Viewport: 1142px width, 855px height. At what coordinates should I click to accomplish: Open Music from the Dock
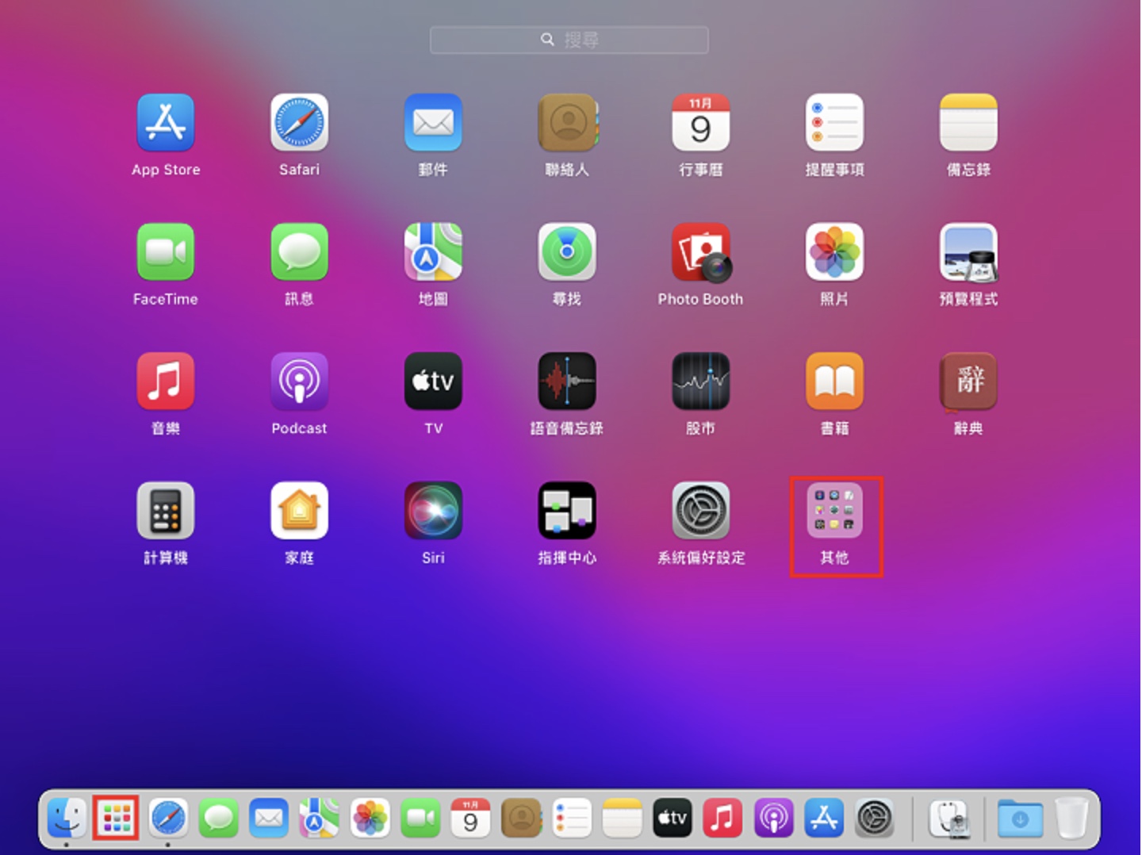(722, 818)
